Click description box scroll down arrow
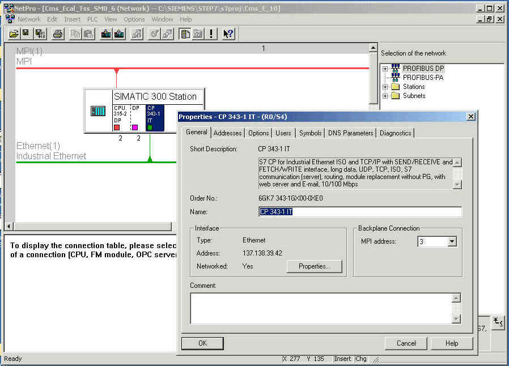The image size is (509, 366). pyautogui.click(x=457, y=185)
